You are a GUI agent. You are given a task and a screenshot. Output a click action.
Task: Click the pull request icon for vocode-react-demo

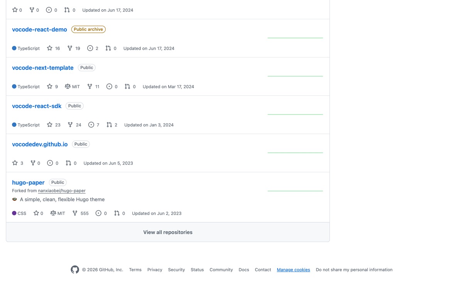pyautogui.click(x=108, y=48)
